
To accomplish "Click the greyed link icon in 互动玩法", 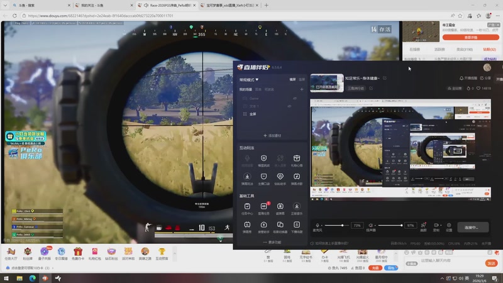I will [x=280, y=158].
